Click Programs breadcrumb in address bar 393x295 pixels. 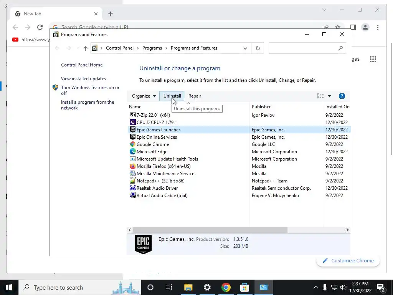pyautogui.click(x=152, y=48)
